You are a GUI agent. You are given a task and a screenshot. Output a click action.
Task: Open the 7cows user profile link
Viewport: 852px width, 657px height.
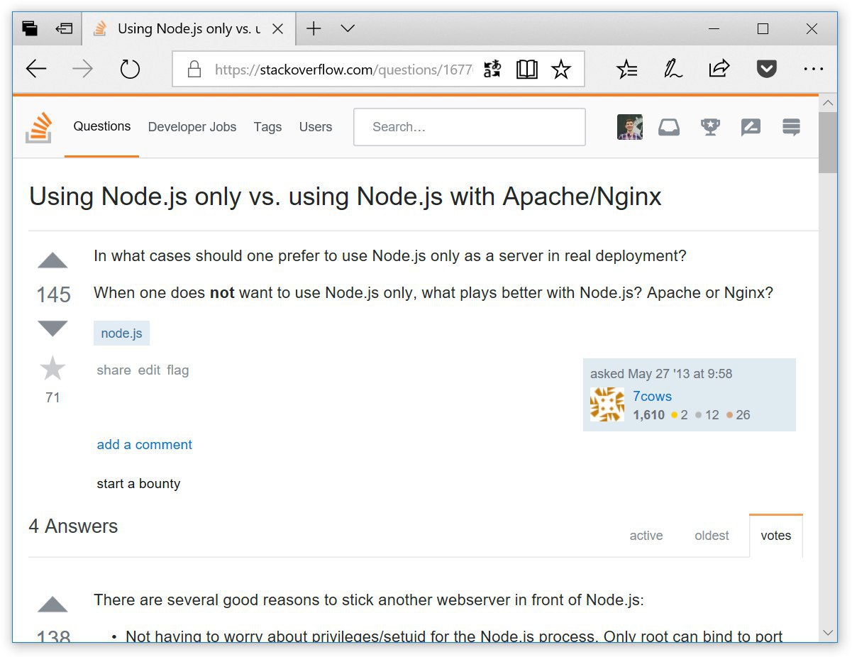click(652, 396)
